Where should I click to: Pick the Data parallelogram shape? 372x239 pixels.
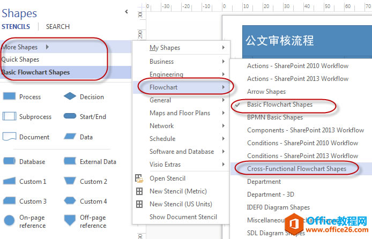pos(70,136)
